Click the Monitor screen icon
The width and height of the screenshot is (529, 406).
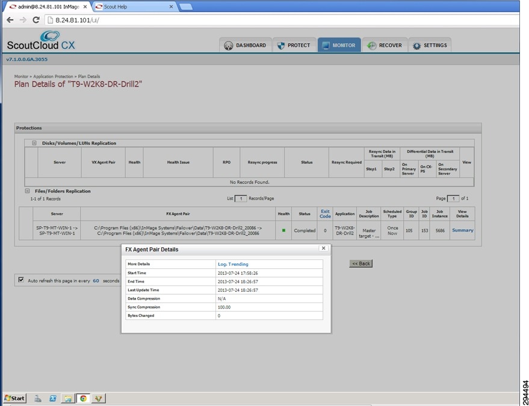pyautogui.click(x=326, y=46)
